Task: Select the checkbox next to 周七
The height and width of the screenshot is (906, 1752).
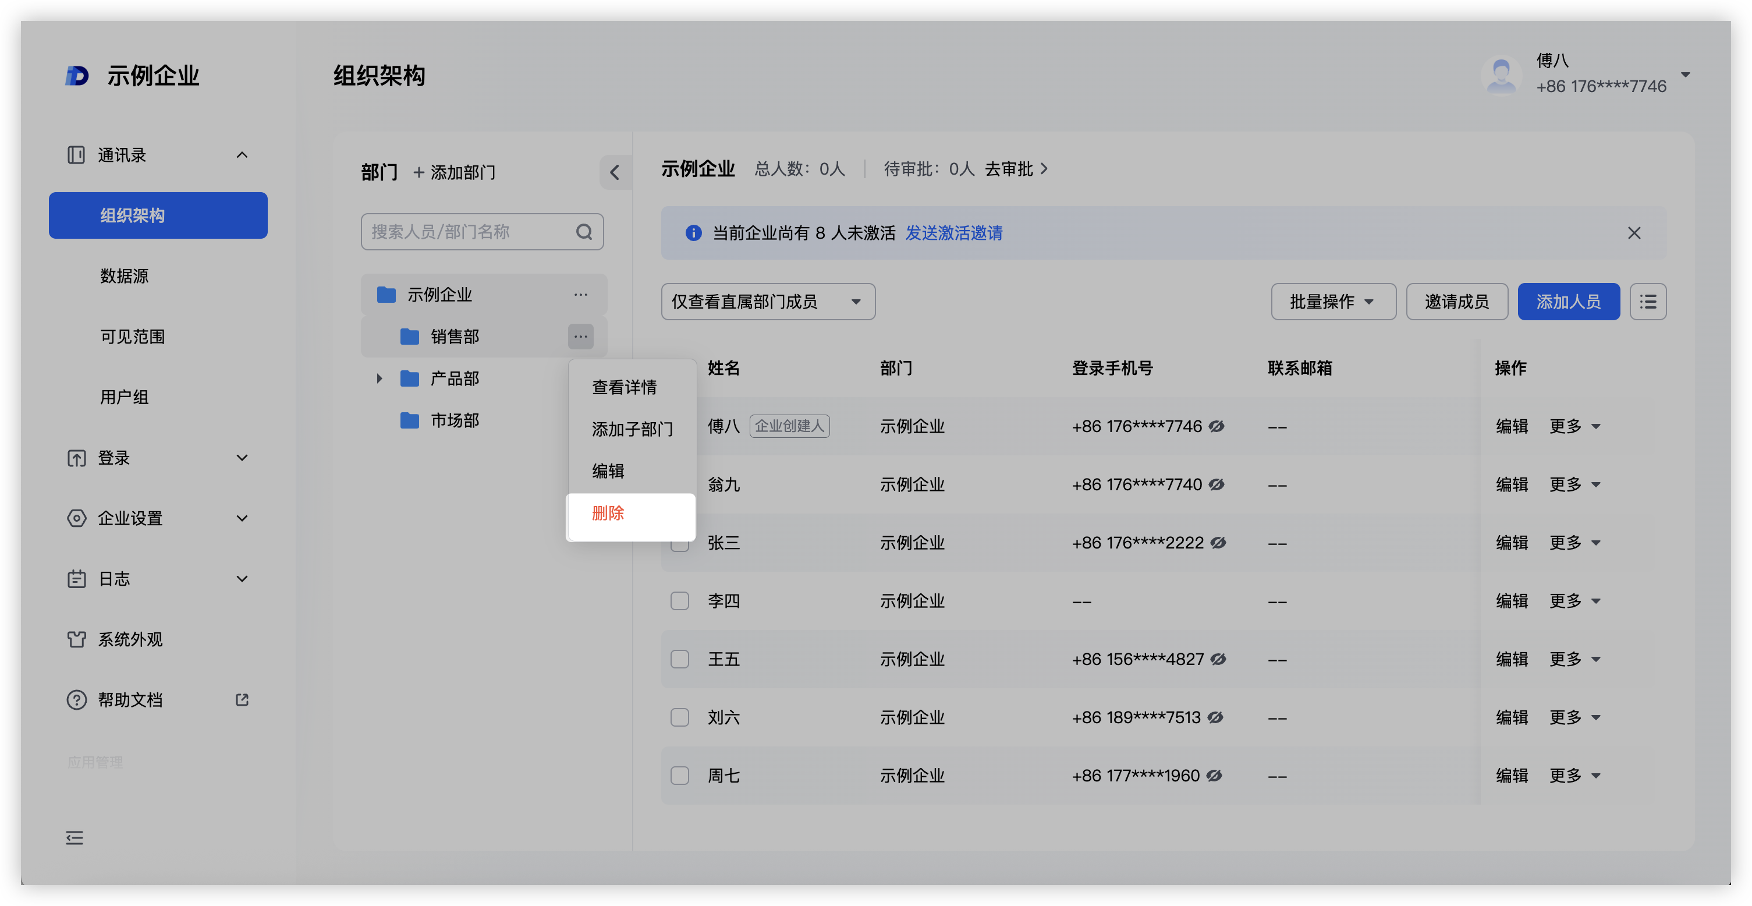Action: [679, 776]
